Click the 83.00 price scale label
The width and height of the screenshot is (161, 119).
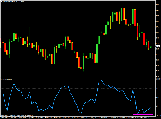(158, 38)
